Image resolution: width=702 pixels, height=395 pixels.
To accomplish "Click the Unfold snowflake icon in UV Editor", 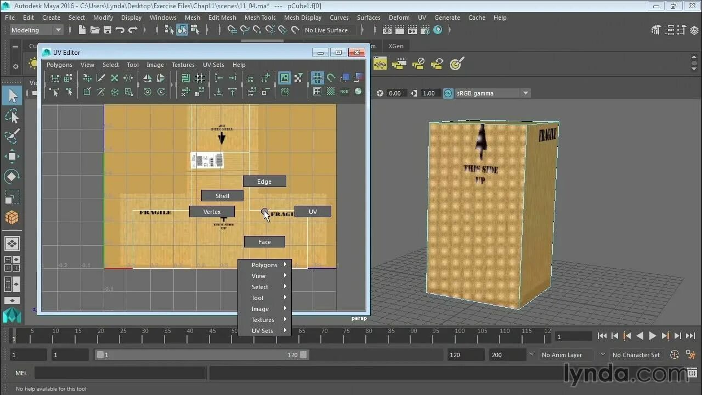I will [115, 92].
